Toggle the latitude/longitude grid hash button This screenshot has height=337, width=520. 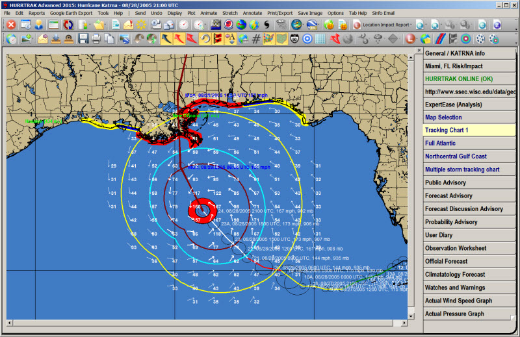257,40
